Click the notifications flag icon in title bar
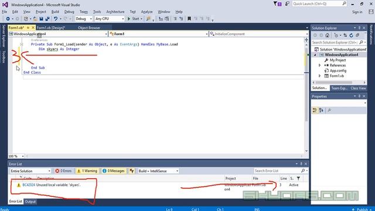The image size is (375, 211). click(x=277, y=4)
